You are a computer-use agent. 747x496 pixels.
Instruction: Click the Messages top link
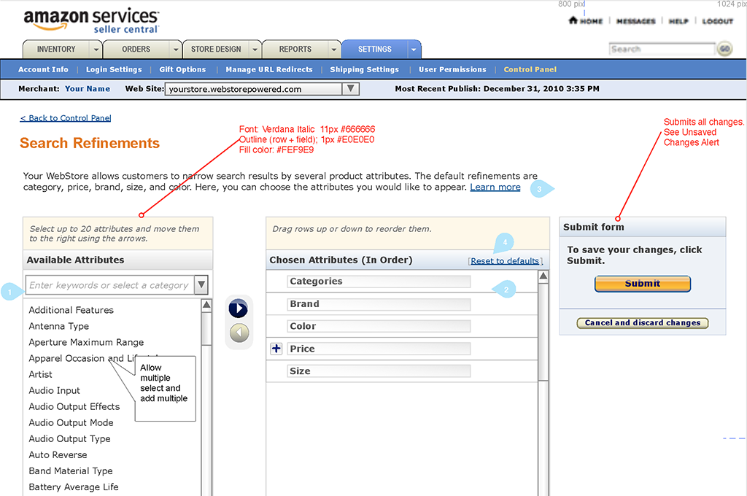coord(636,21)
